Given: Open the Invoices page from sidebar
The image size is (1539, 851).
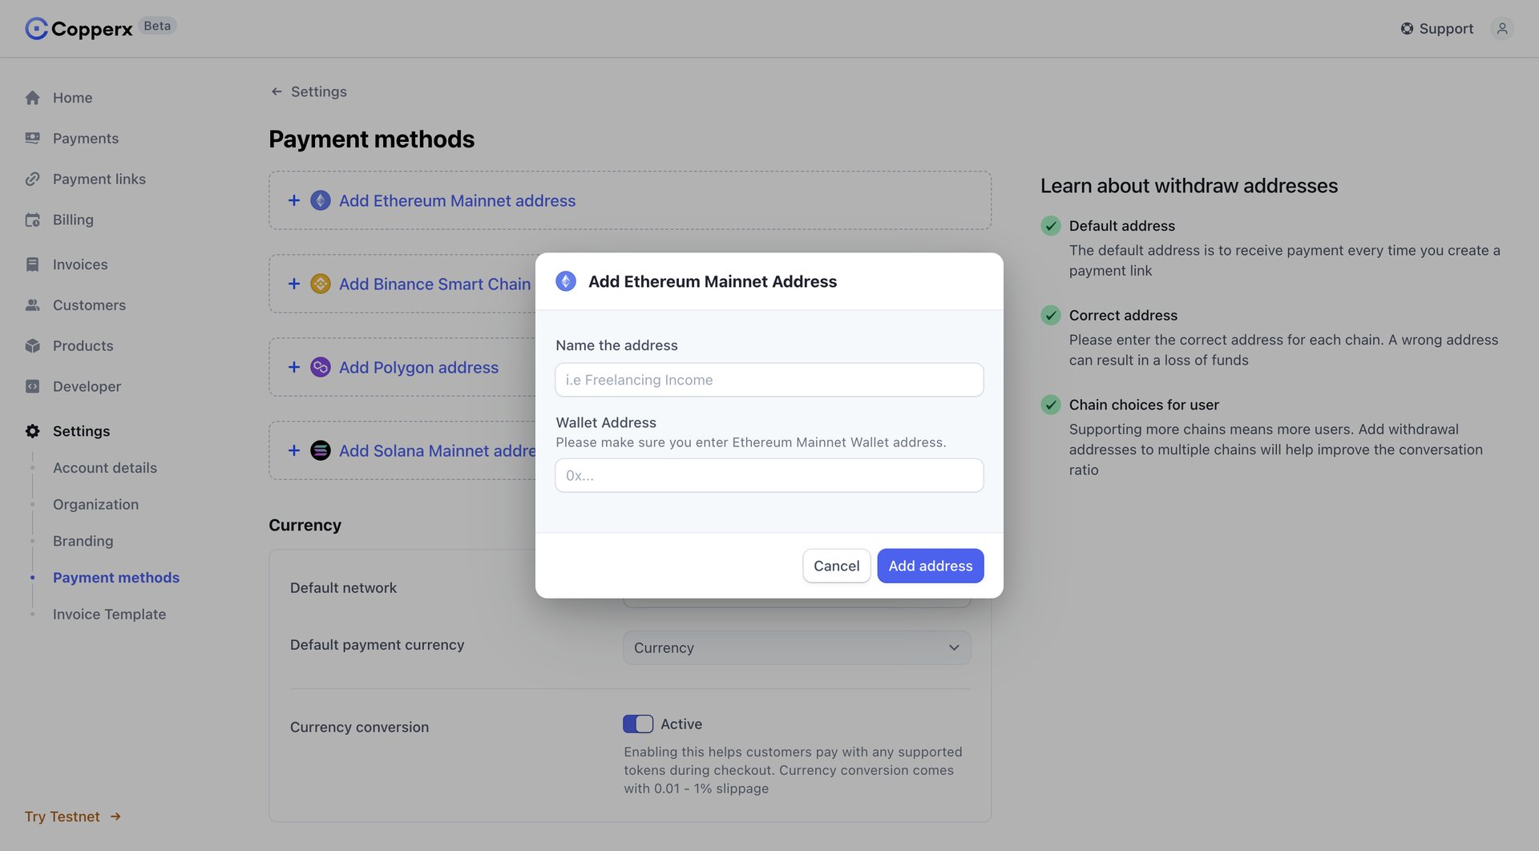Looking at the screenshot, I should [x=79, y=264].
